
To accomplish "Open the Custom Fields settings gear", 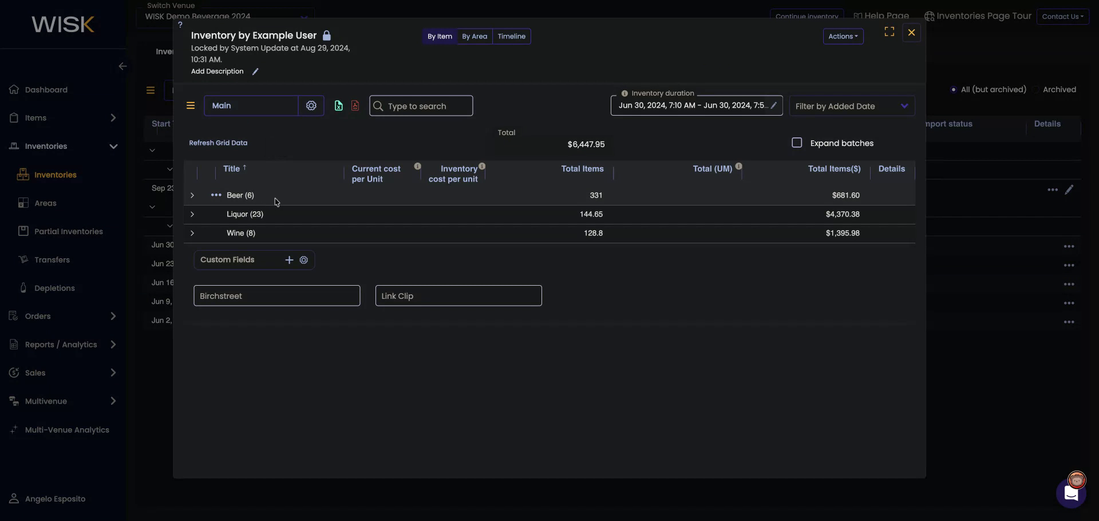I will click(304, 260).
